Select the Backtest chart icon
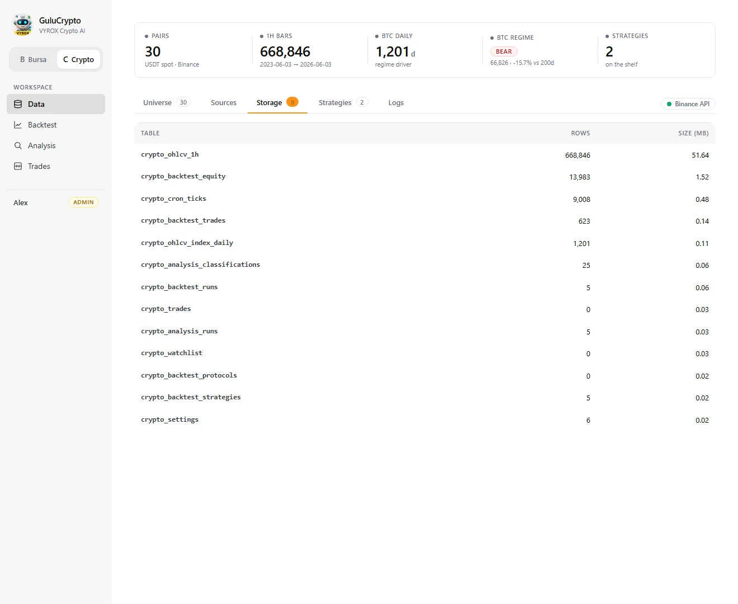 18,125
